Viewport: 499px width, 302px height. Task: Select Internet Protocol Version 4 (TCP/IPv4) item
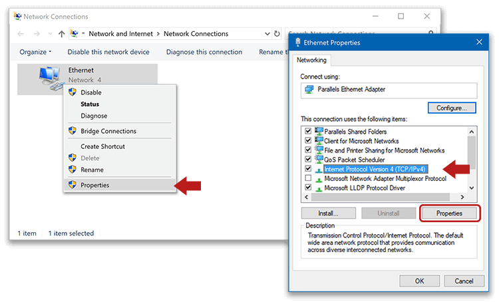click(375, 169)
